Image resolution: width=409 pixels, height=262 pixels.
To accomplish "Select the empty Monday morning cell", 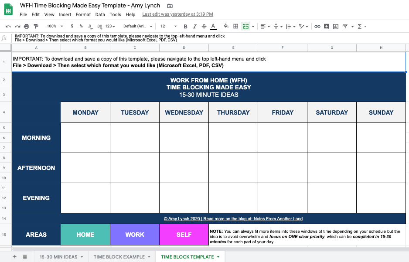I will (x=85, y=138).
